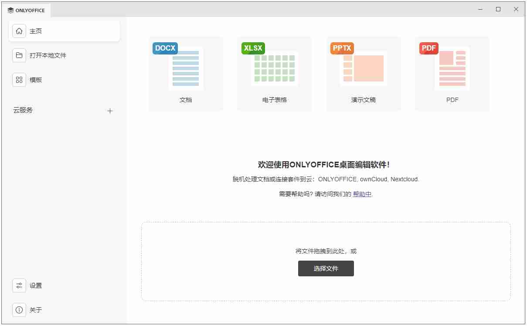Select the 主页 home icon in sidebar
This screenshot has width=527, height=326.
[x=19, y=31]
